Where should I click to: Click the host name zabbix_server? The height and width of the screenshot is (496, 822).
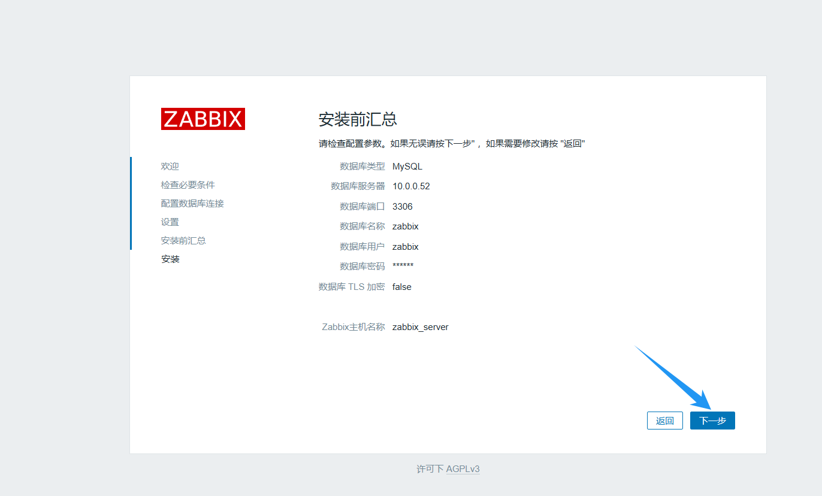[x=421, y=327]
